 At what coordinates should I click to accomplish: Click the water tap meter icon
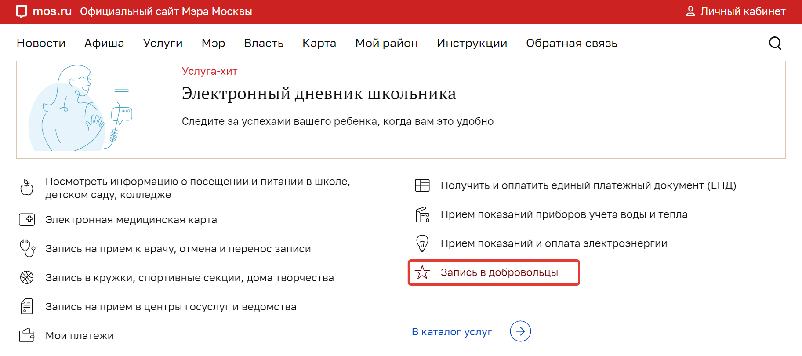[422, 214]
